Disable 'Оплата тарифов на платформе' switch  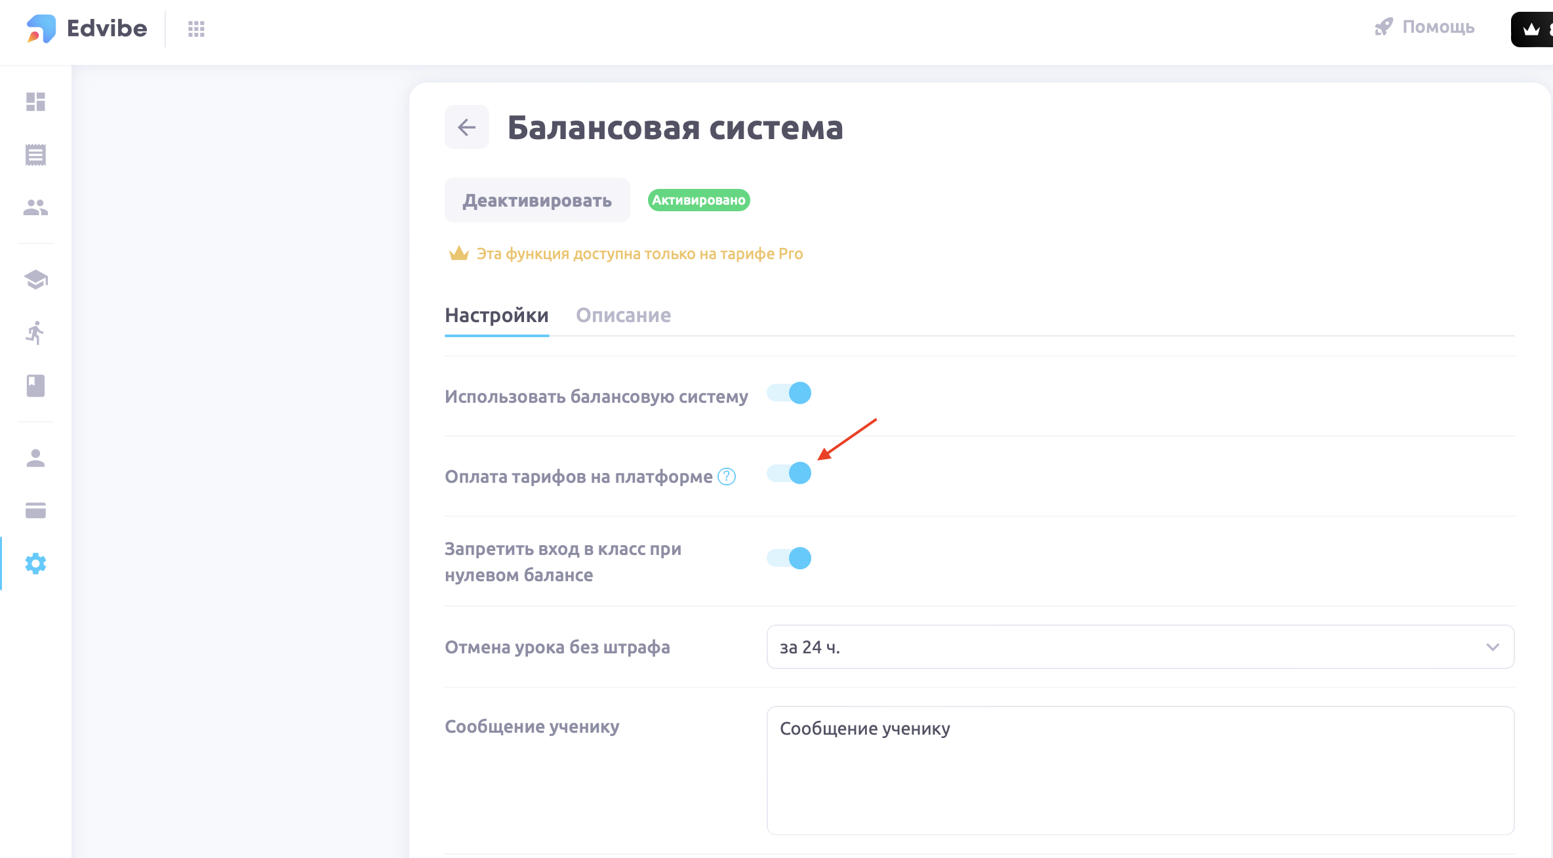(x=789, y=473)
